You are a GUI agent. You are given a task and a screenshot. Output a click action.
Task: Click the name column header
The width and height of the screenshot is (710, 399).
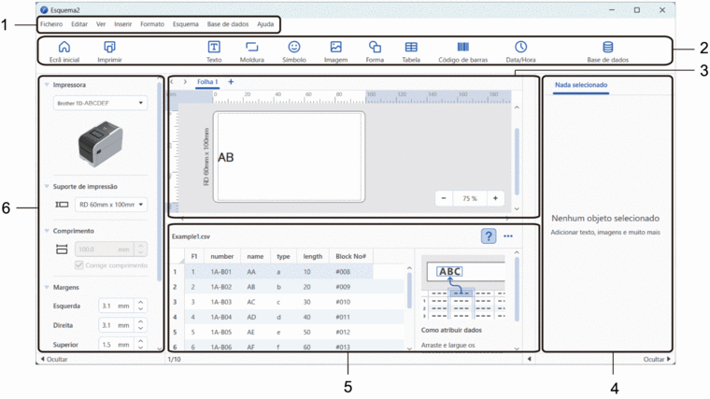255,256
